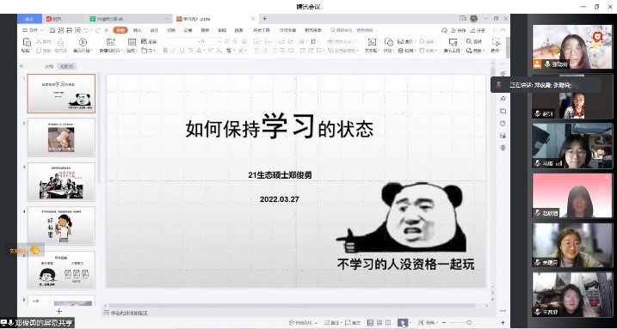This screenshot has height=329, width=617.
Task: Click the Paste clipboard icon
Action: click(x=27, y=42)
